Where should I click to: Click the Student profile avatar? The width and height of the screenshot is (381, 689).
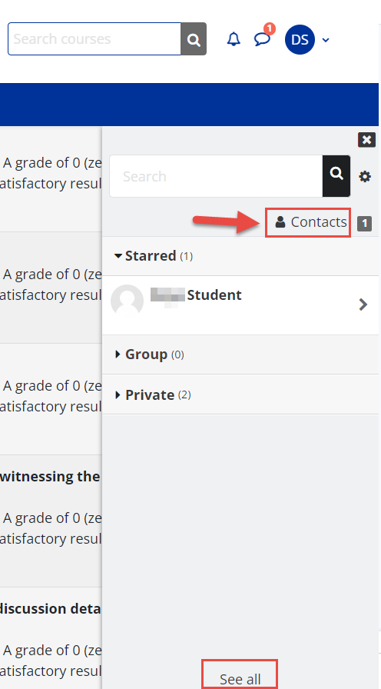click(x=128, y=301)
